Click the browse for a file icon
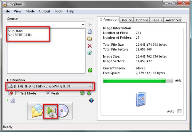 90,31
